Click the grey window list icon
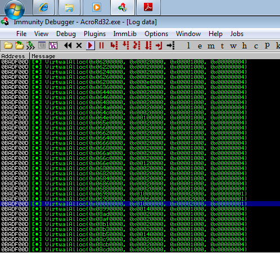Screen dimensions: 280x253 pos(42,46)
